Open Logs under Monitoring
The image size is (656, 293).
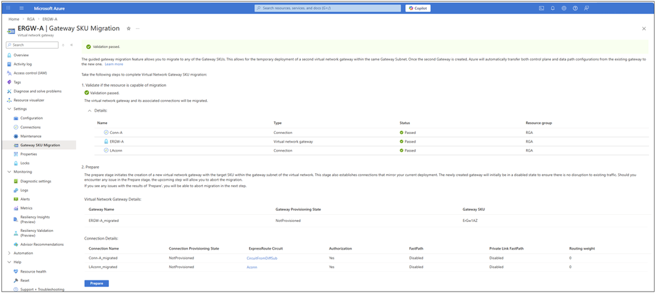click(x=24, y=190)
